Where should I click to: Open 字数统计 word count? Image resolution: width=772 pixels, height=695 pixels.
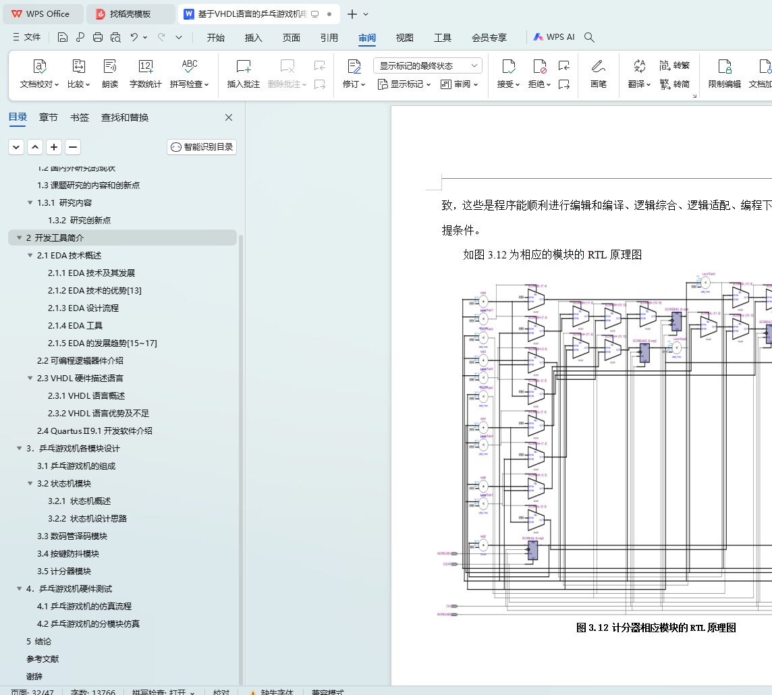146,74
